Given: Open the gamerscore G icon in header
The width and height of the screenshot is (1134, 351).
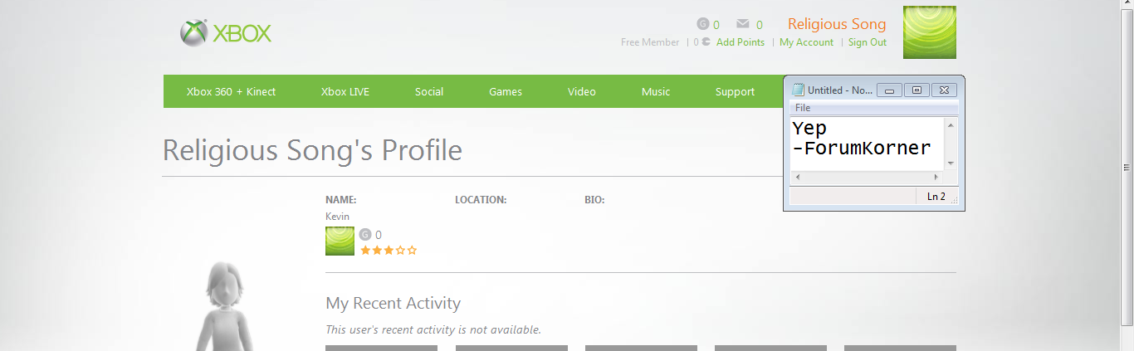Looking at the screenshot, I should tap(703, 24).
